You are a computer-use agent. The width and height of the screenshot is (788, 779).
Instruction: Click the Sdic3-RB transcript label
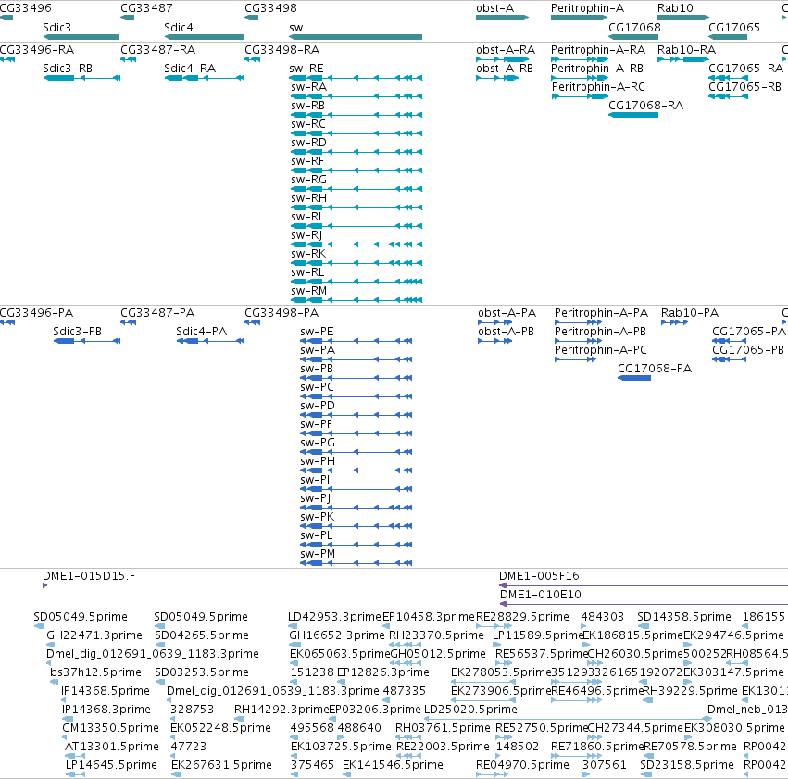(68, 69)
